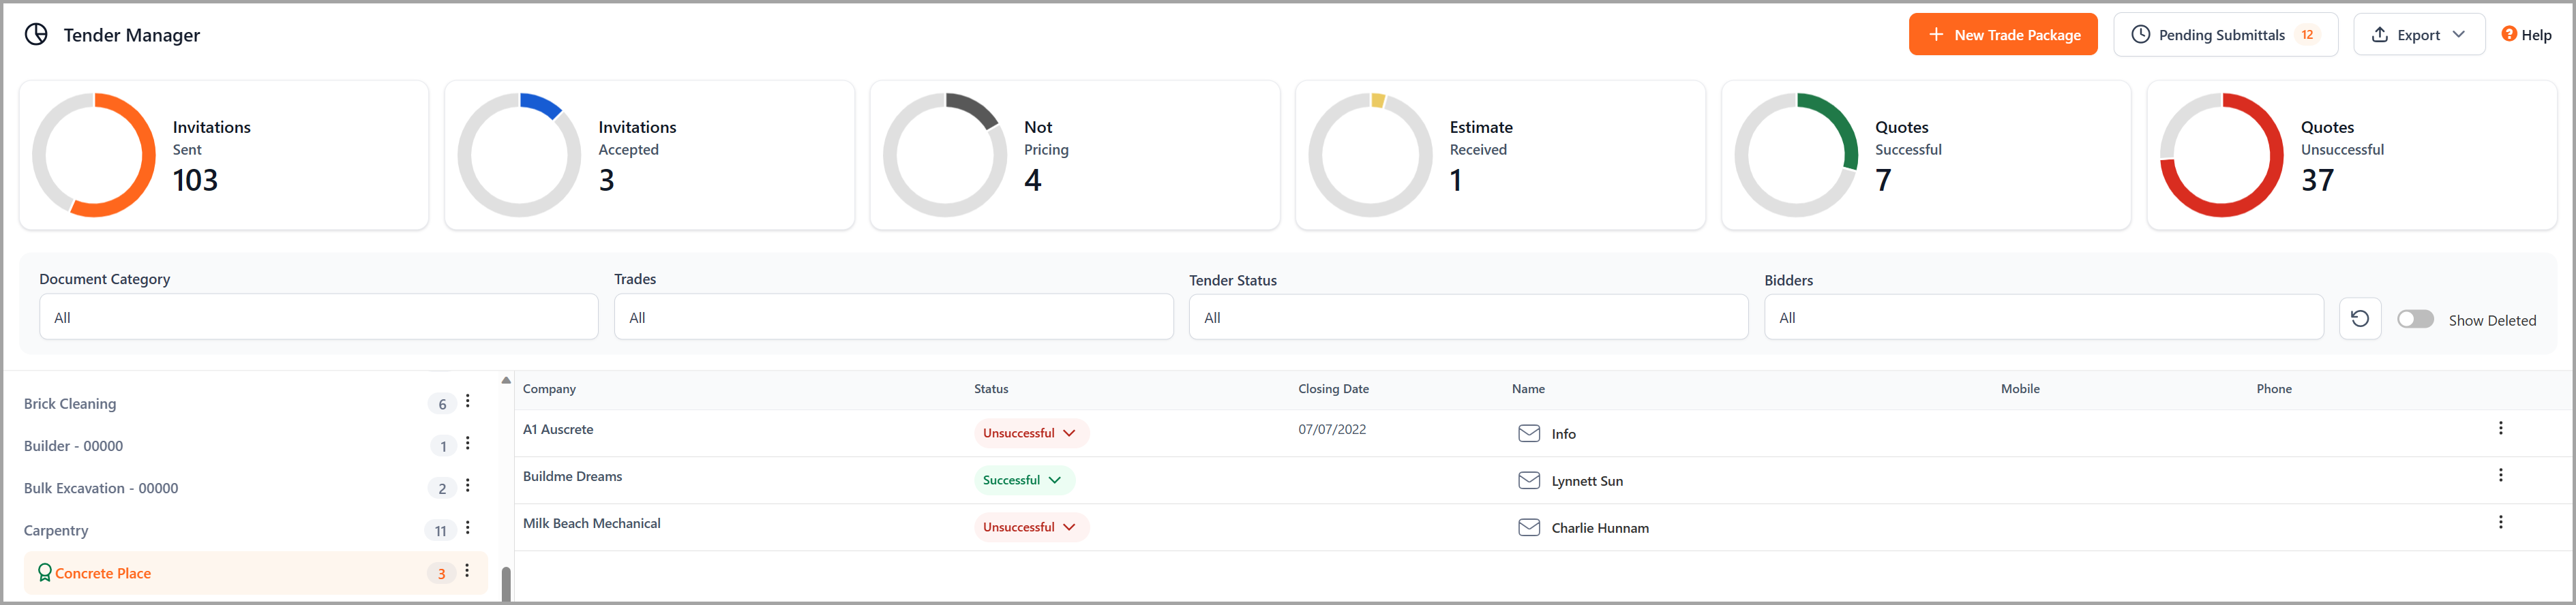
Task: Click the Lynnett Sun contact name
Action: point(1587,481)
